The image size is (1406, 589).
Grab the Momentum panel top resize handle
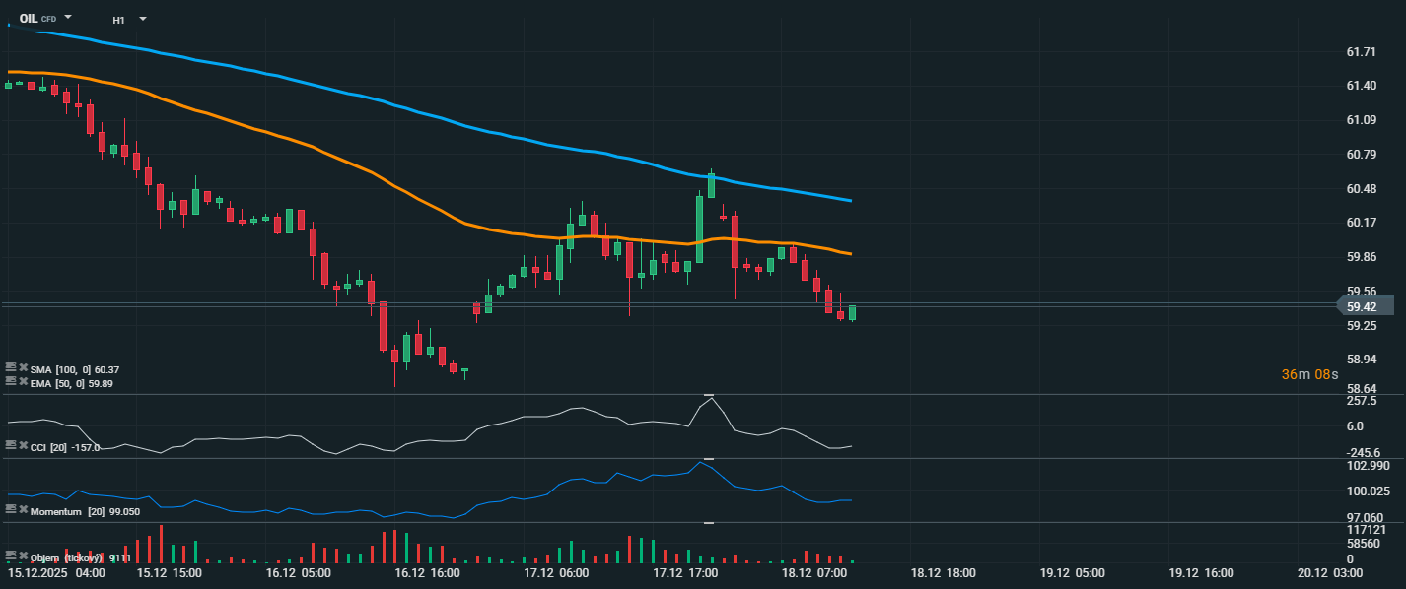708,459
